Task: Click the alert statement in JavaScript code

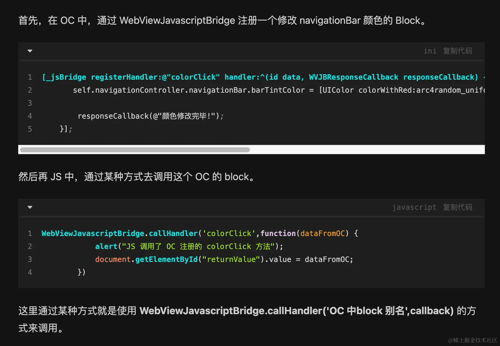Action: [x=189, y=247]
